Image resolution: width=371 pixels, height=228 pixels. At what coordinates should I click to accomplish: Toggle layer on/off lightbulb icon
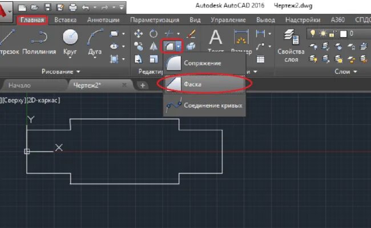[x=313, y=34]
